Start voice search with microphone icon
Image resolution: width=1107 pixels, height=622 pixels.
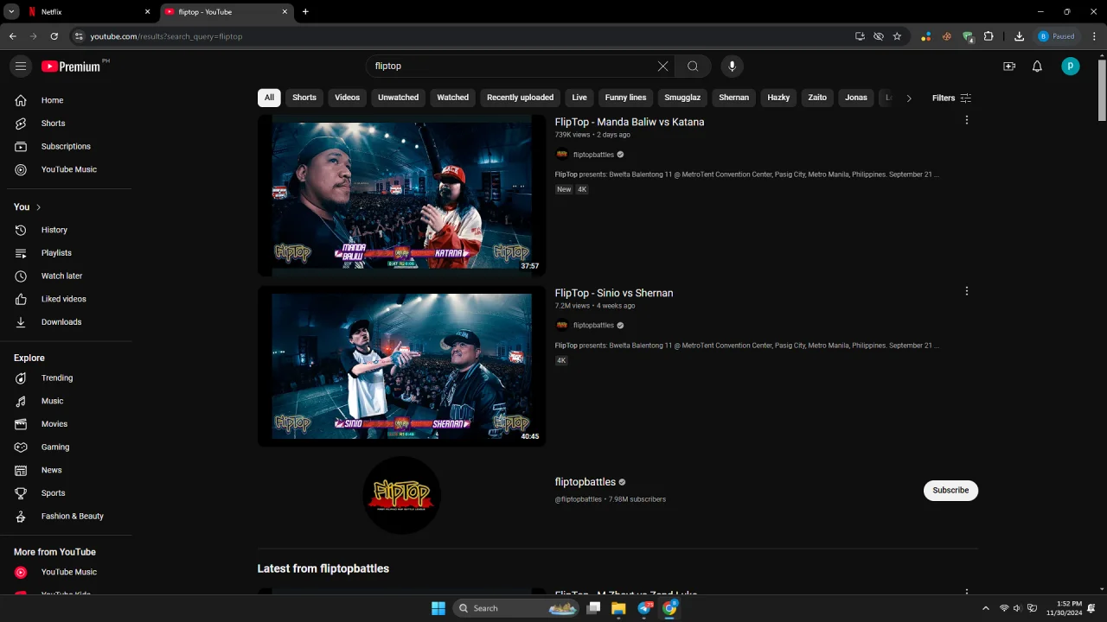click(732, 67)
